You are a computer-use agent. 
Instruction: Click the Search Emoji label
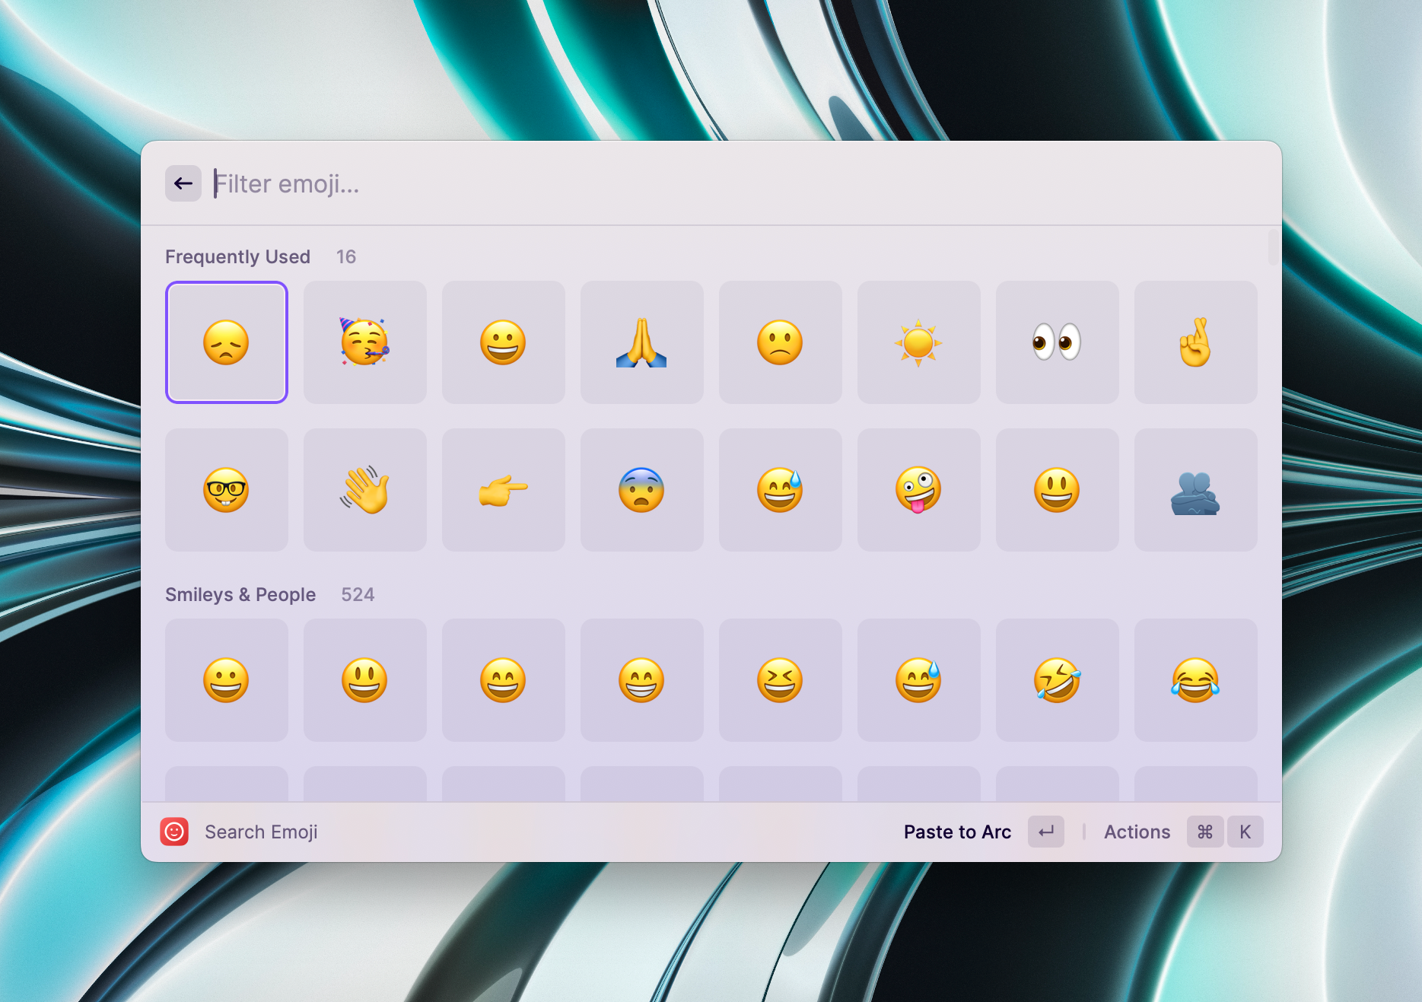tap(261, 832)
